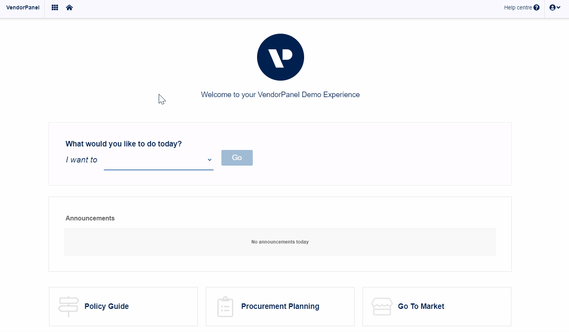Click 'What would you like to do today?' heading
Image resolution: width=569 pixels, height=332 pixels.
click(124, 144)
